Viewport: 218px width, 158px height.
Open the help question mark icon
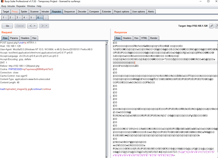coord(216,26)
